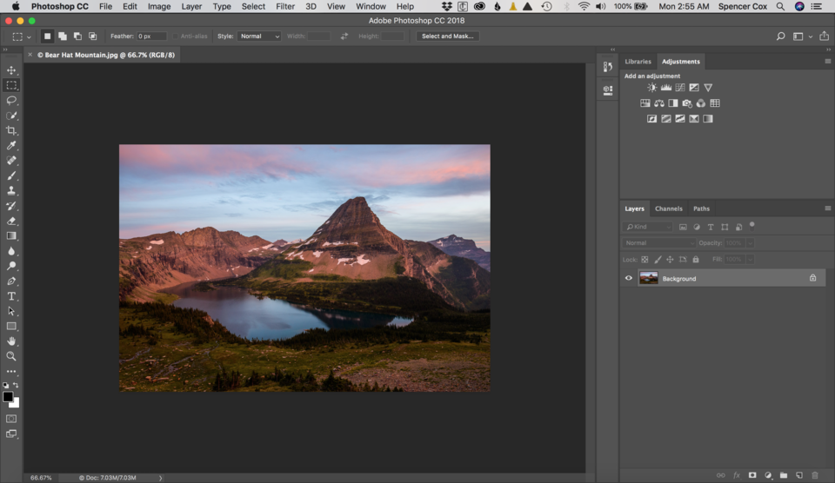
Task: Open the Fill dropdown arrow
Action: (x=750, y=260)
